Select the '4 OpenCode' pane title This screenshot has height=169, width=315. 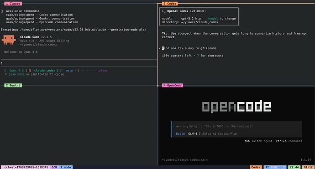point(173,85)
